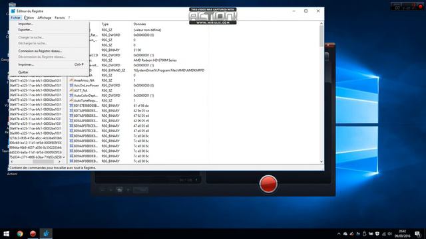Click the data "AMD Radeon HD 6700M Series"
426x239 pixels.
click(x=155, y=60)
